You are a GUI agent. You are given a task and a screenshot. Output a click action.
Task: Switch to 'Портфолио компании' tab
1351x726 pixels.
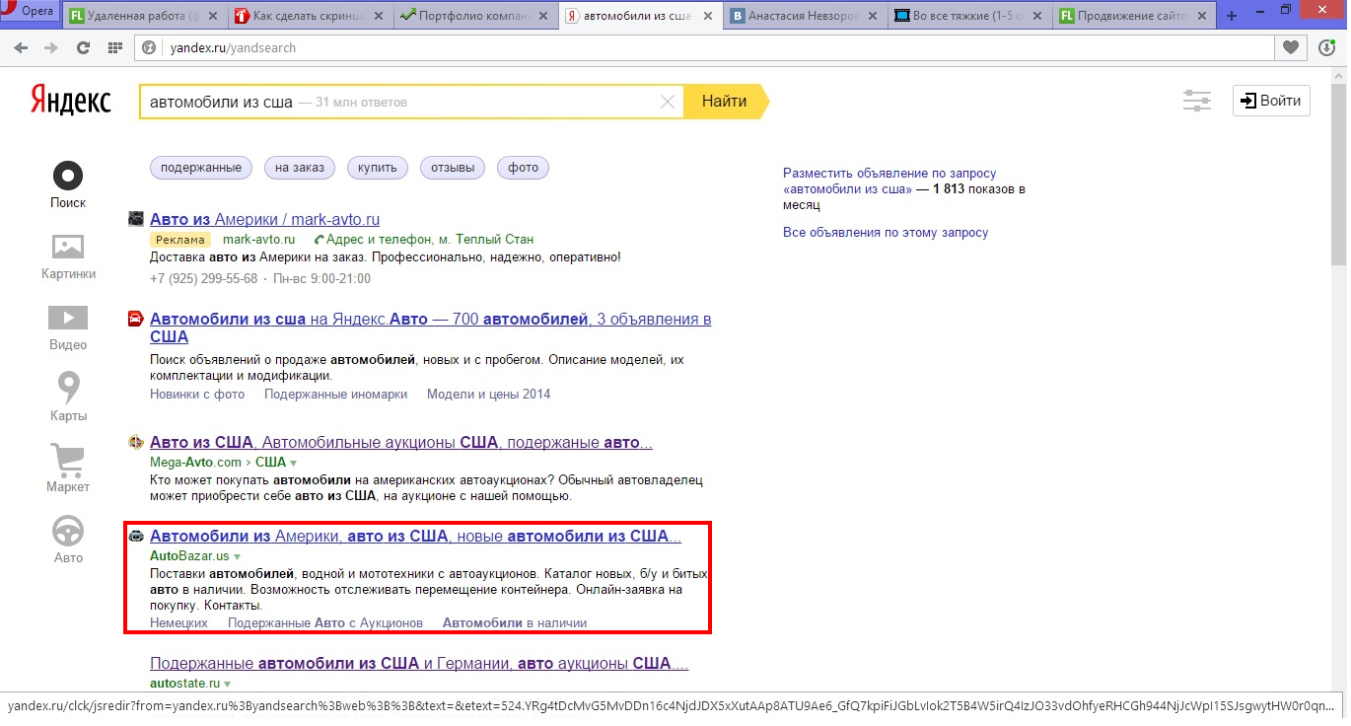[x=475, y=16]
